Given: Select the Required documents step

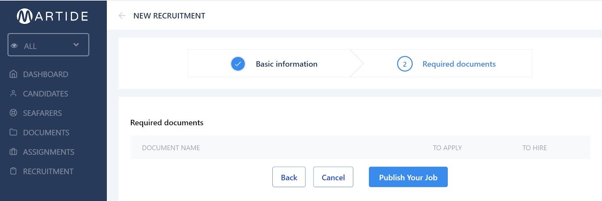Looking at the screenshot, I should [x=459, y=64].
